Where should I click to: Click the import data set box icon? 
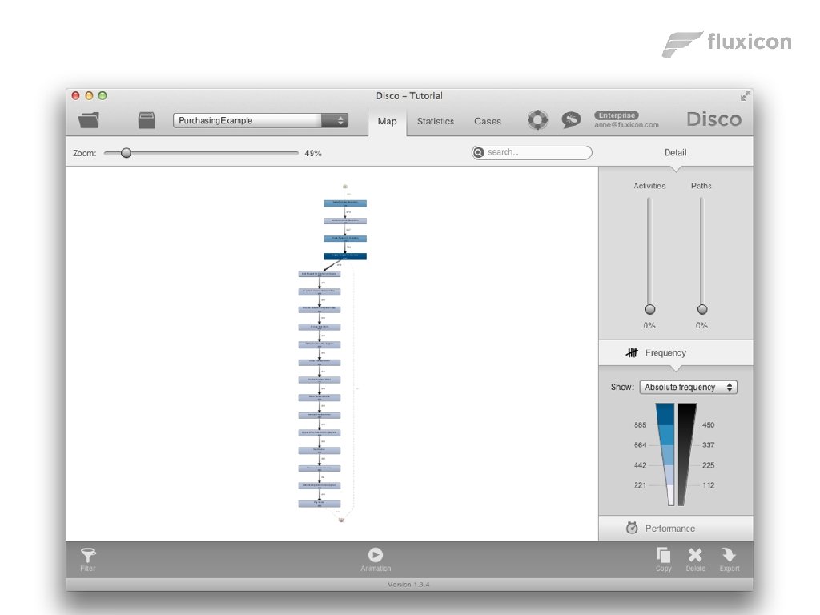pos(147,120)
